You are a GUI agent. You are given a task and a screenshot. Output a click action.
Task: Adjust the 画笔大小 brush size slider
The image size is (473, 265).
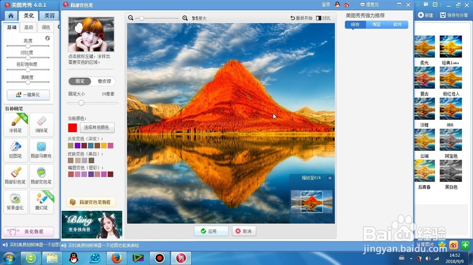(x=93, y=103)
